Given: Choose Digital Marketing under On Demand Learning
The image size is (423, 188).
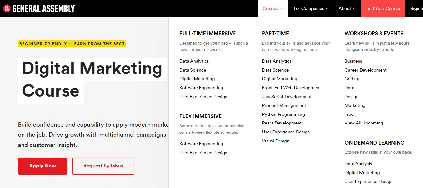Looking at the screenshot, I should [362, 173].
